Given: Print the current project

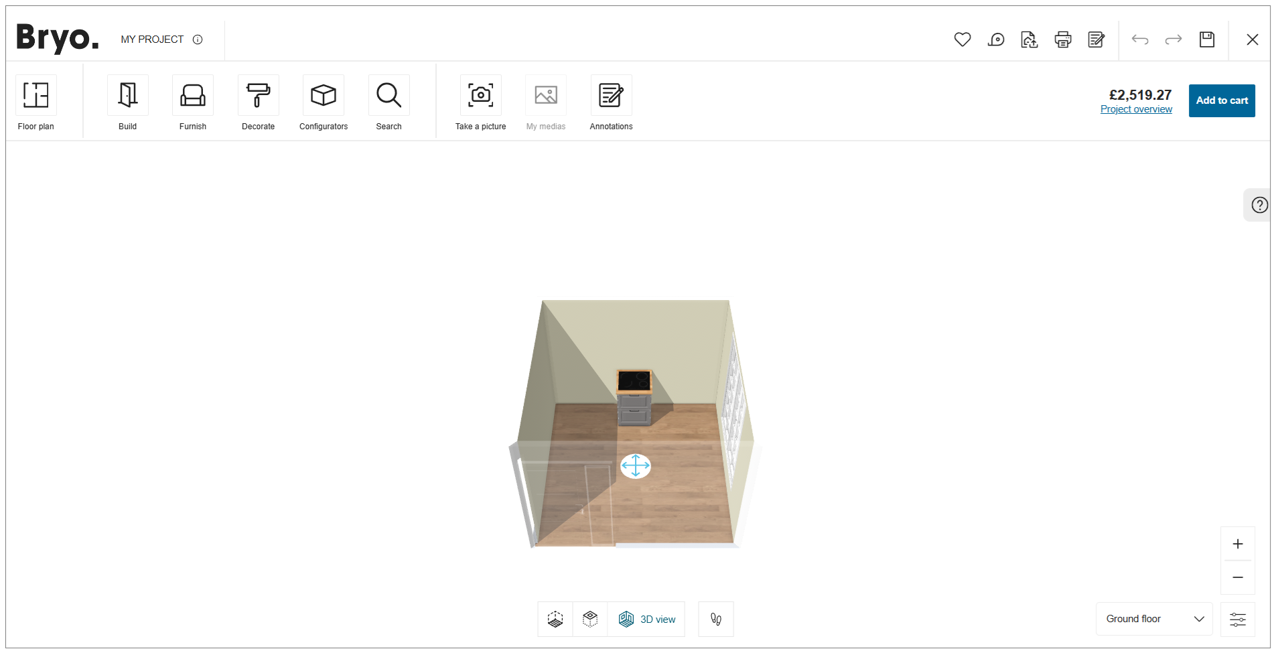Looking at the screenshot, I should (1062, 40).
